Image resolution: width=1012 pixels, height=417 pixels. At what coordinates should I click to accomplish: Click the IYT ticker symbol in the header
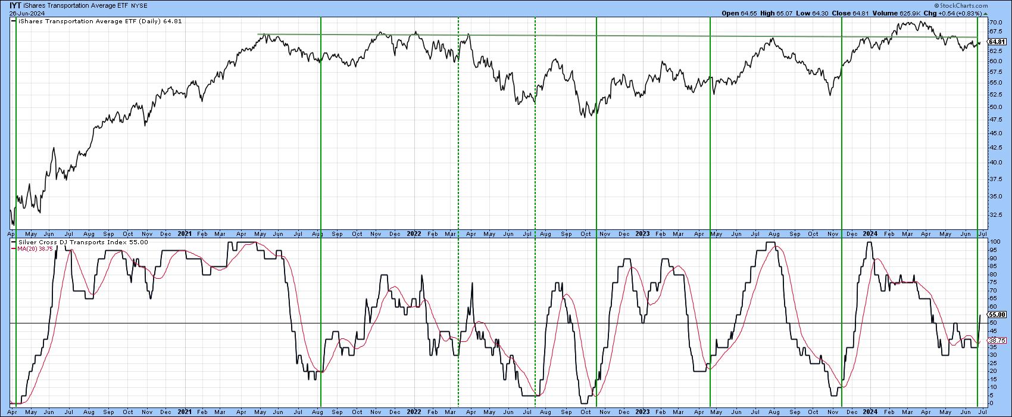(16, 5)
